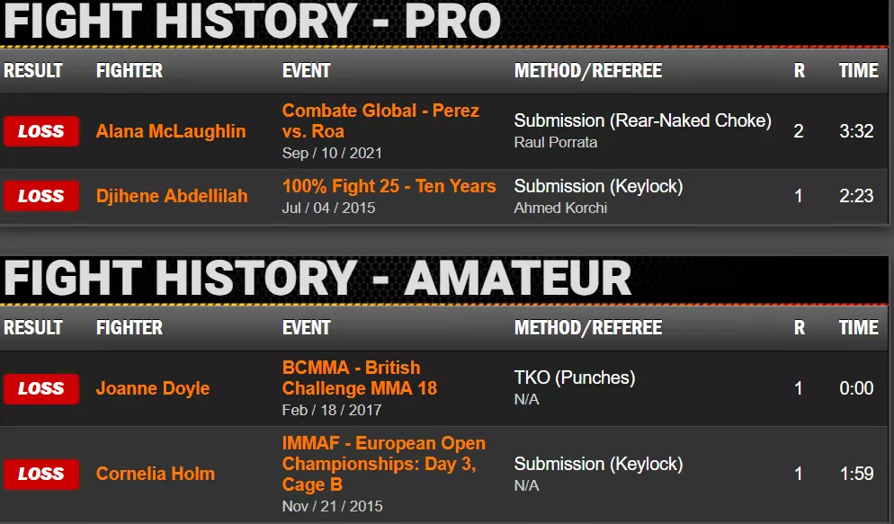Open the Combate Global - Perez vs. Roa event

pos(380,121)
